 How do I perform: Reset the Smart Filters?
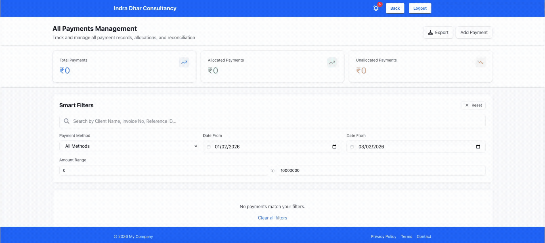pyautogui.click(x=473, y=105)
